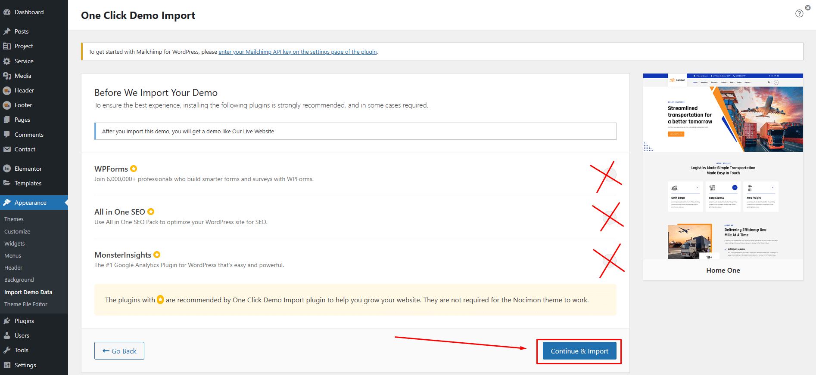This screenshot has height=375, width=816.
Task: Click the Posts pushpin icon
Action: pyautogui.click(x=7, y=31)
